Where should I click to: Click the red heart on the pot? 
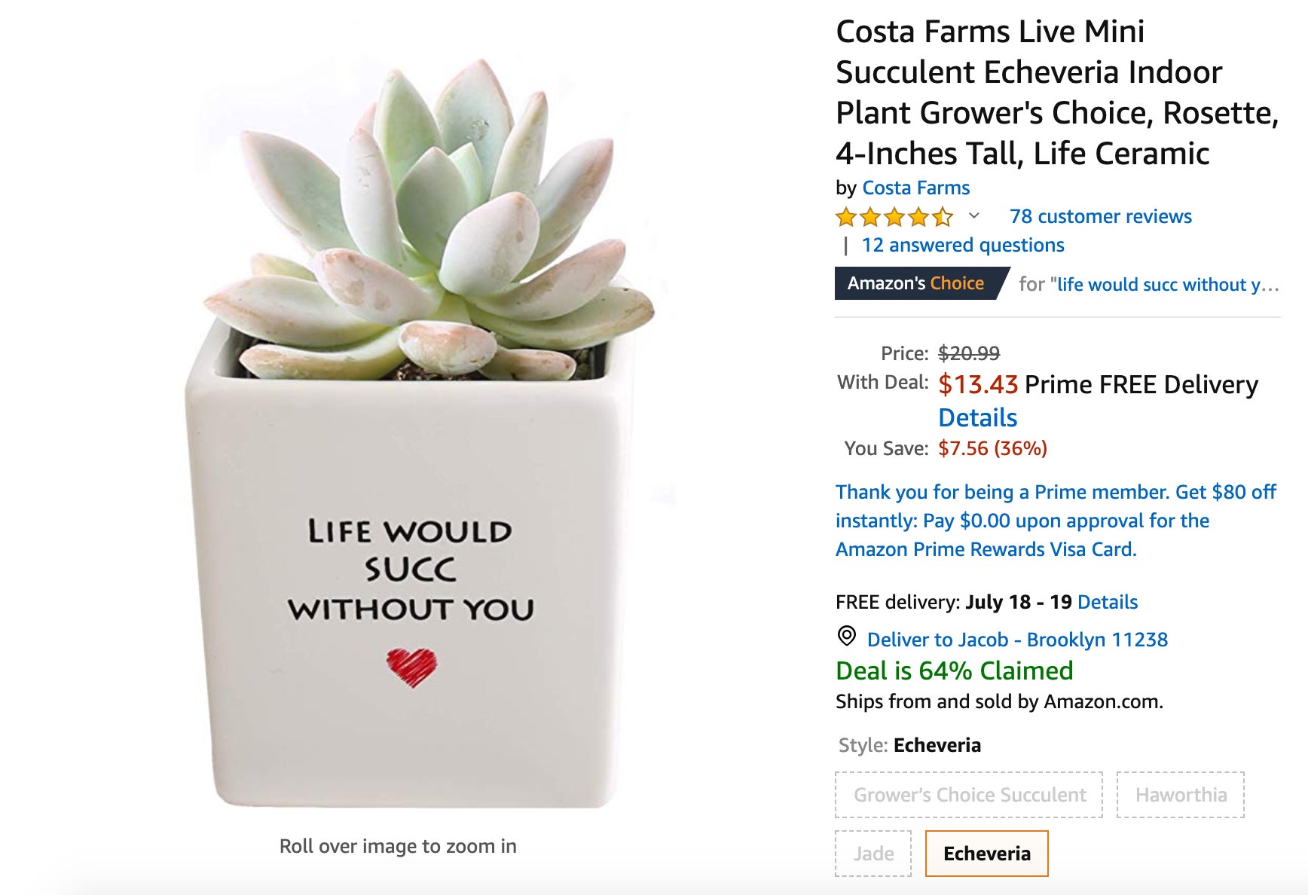411,667
